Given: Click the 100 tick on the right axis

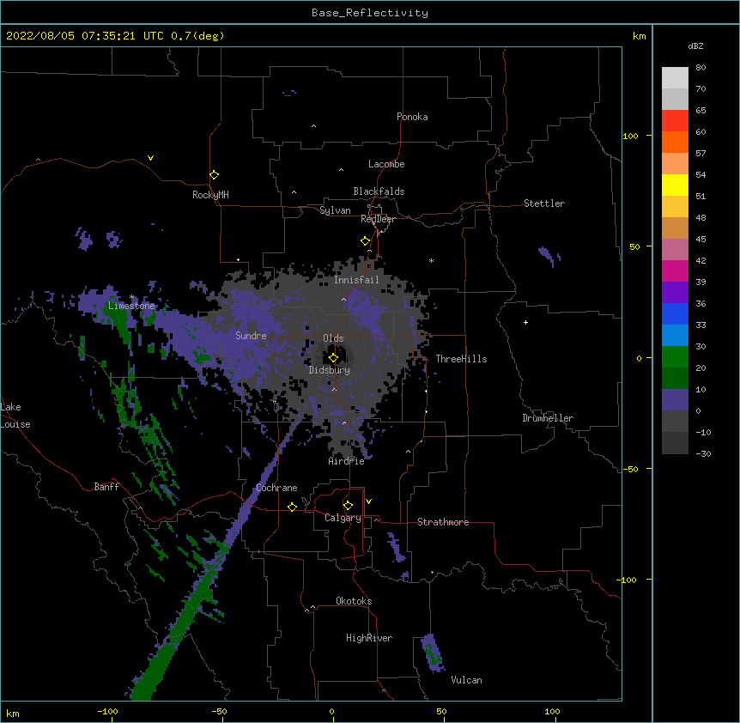Looking at the screenshot, I should pos(630,136).
